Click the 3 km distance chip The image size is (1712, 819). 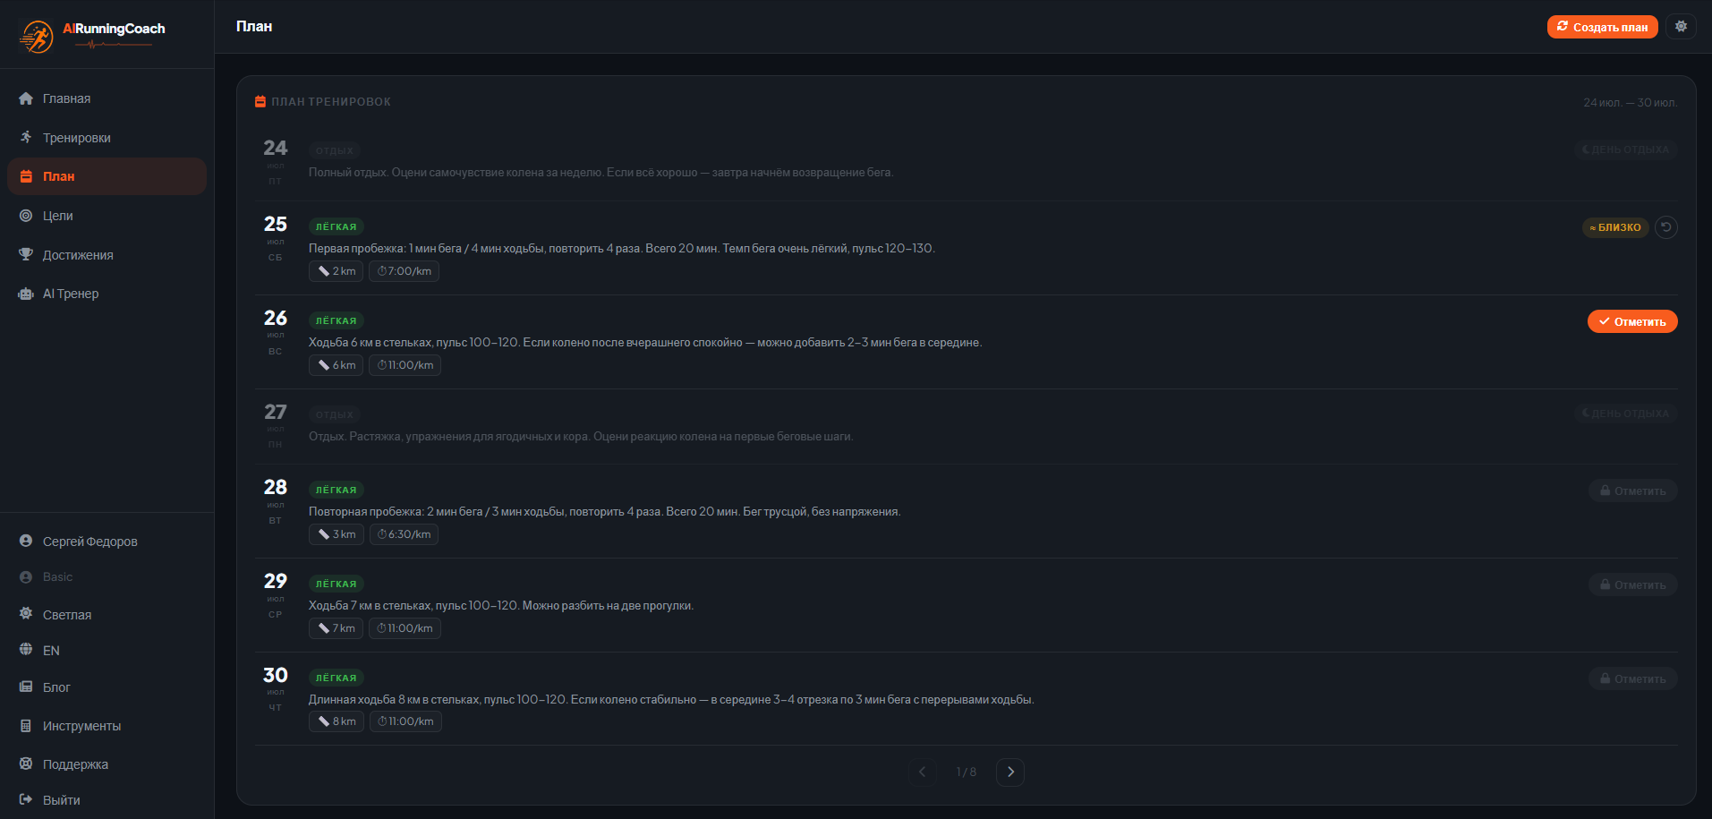(x=336, y=534)
